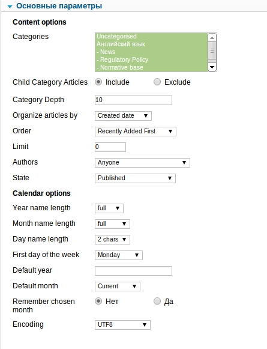Select Да for Remember chosen month
This screenshot has height=349, width=267.
tap(157, 301)
